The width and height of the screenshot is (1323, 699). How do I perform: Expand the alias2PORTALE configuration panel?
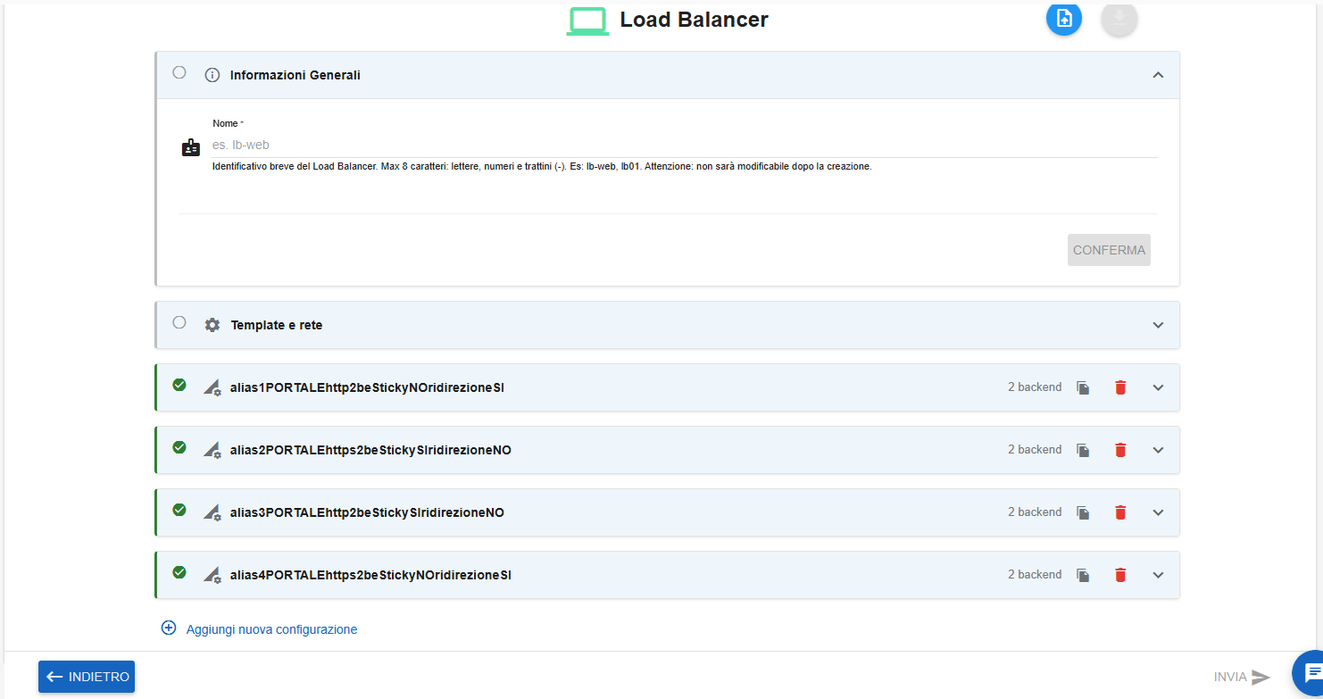pyautogui.click(x=1158, y=450)
